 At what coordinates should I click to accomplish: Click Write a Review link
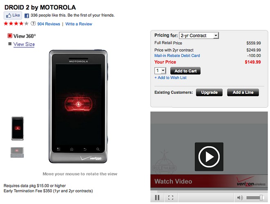click(79, 24)
